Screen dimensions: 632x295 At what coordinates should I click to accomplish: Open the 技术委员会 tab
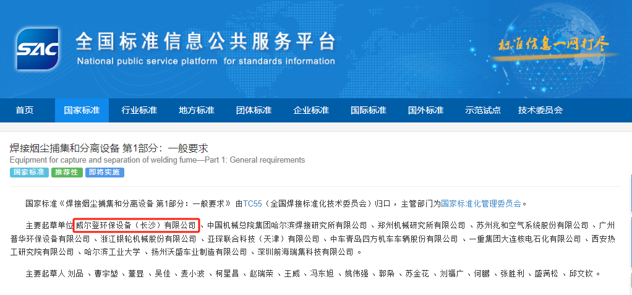(x=540, y=110)
